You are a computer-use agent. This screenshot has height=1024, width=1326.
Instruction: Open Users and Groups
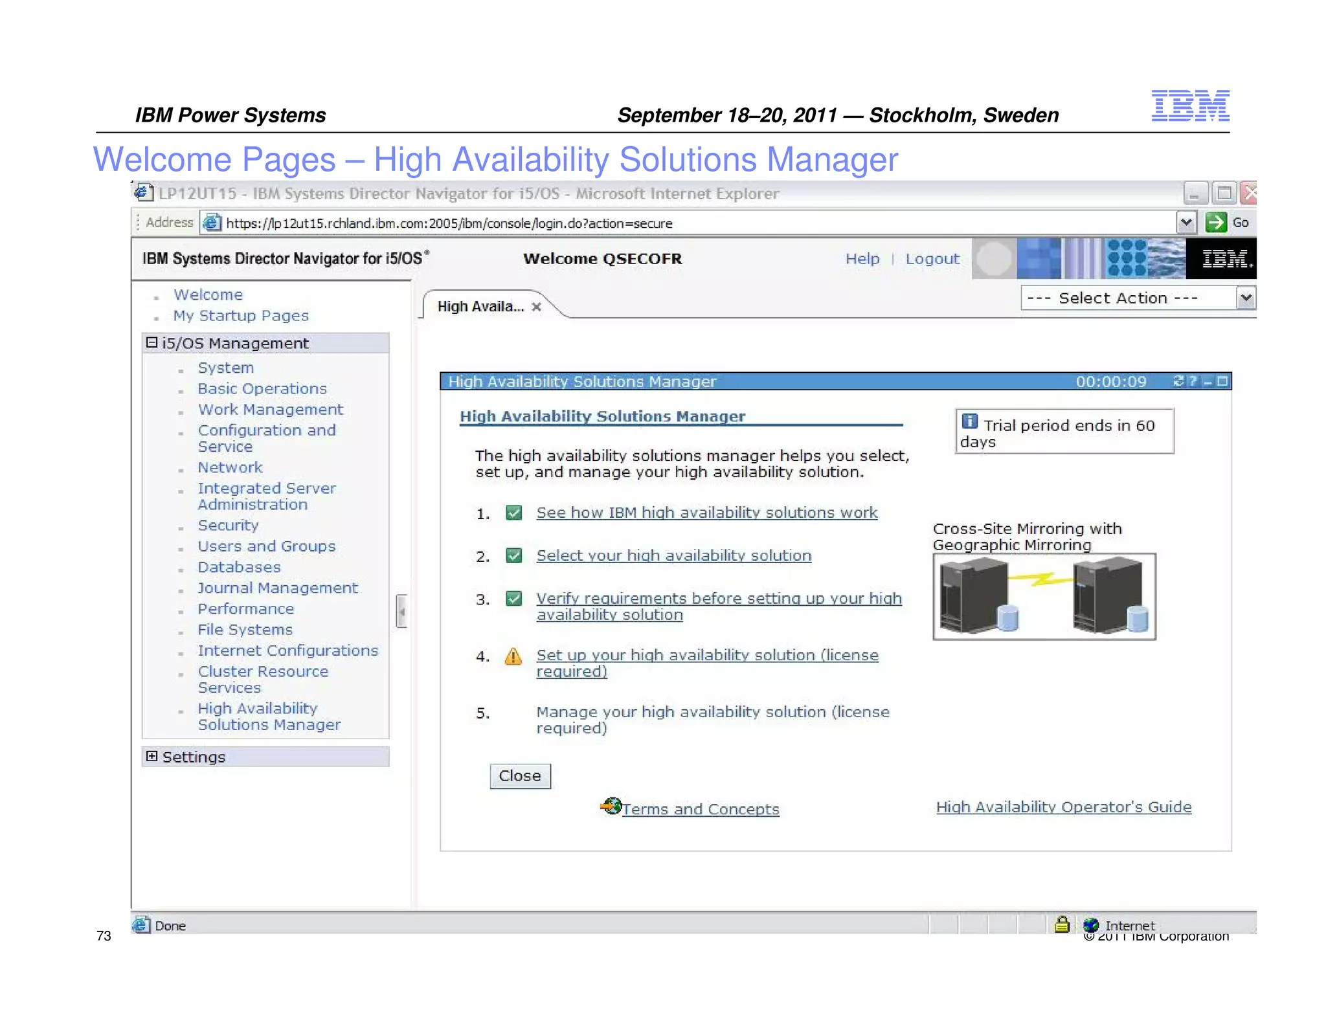point(267,546)
